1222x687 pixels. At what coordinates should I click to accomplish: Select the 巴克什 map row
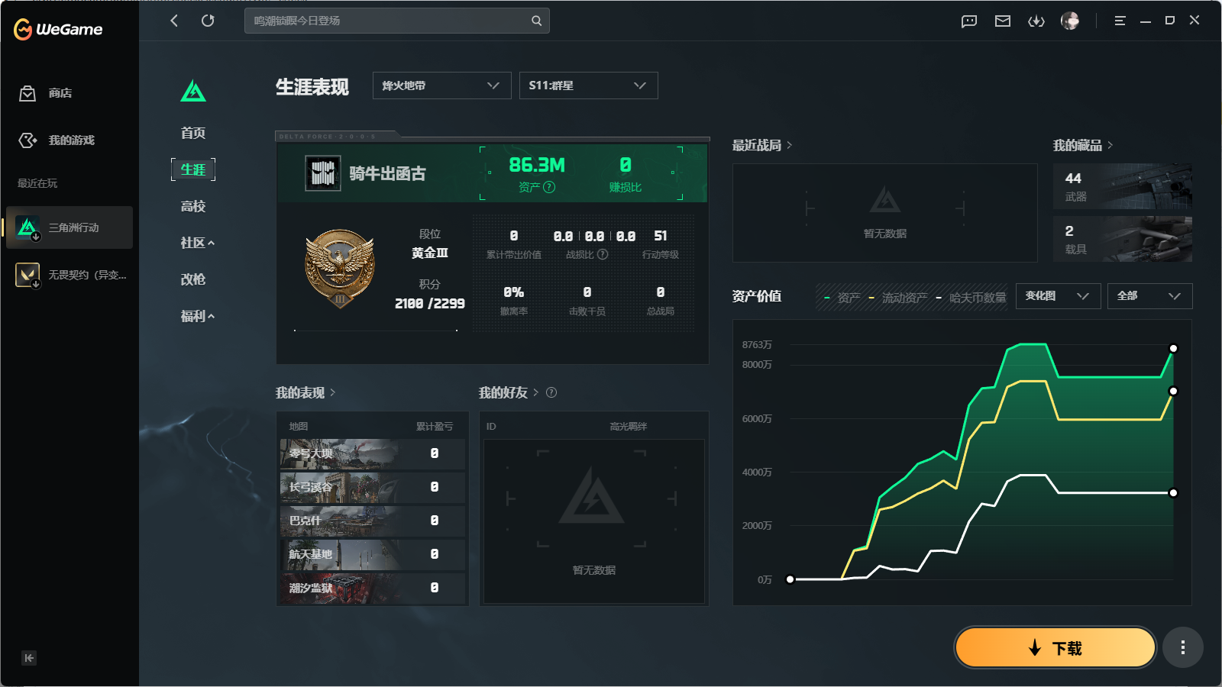coord(373,521)
